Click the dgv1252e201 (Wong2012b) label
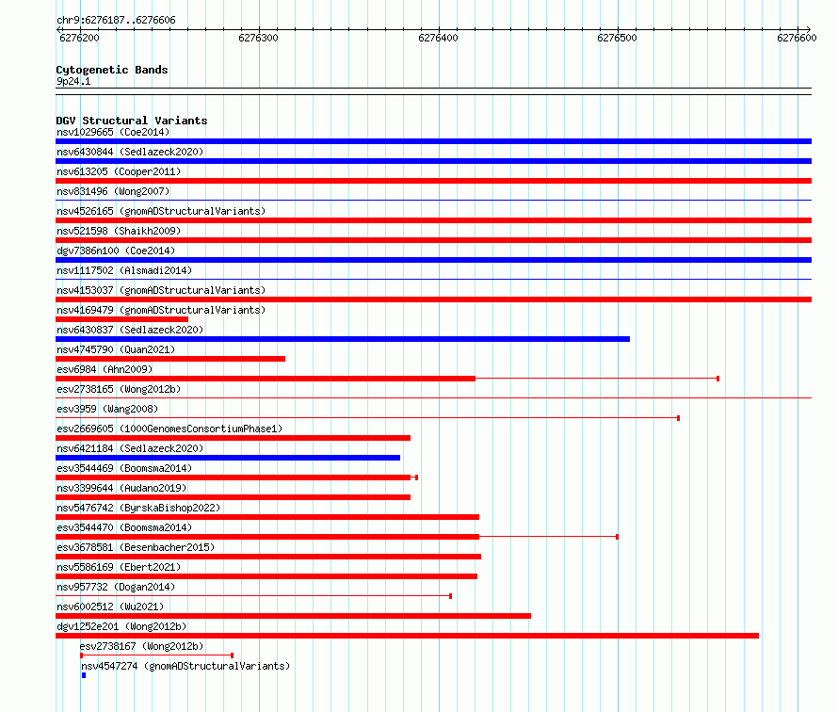The image size is (838, 712). pyautogui.click(x=121, y=626)
